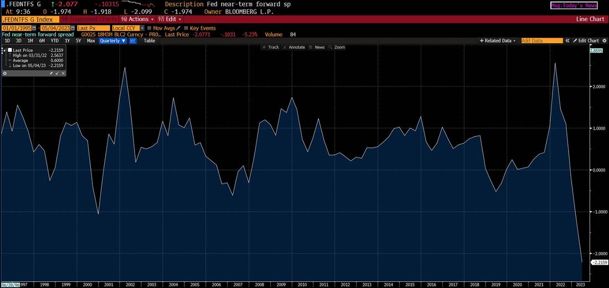
Task: Select the 1D time range
Action: pos(7,41)
